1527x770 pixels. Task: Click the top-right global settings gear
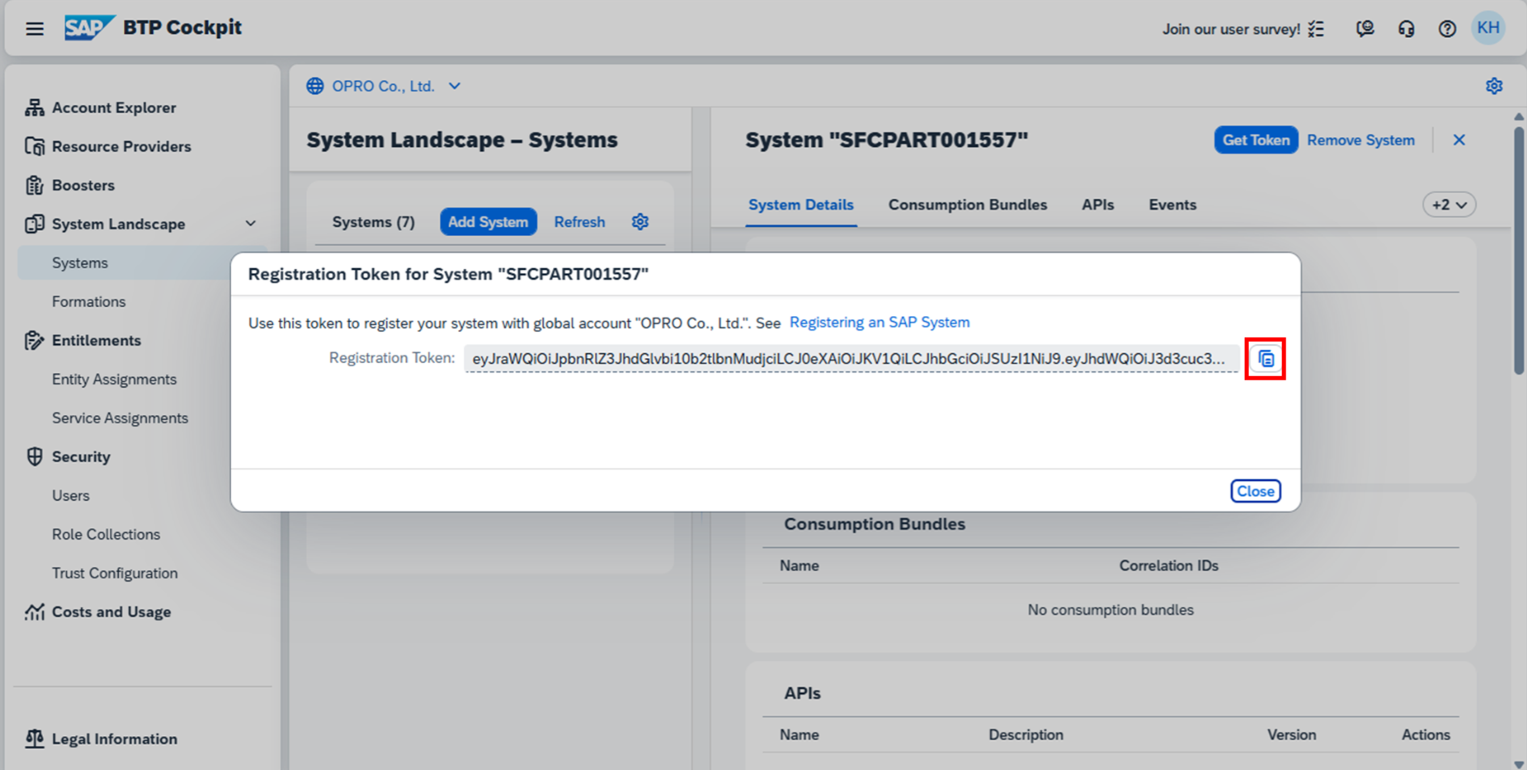[x=1493, y=86]
